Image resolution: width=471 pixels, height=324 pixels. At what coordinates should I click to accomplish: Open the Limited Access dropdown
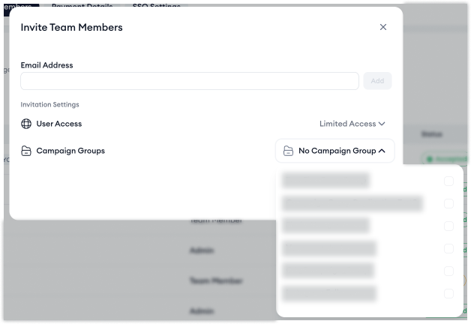352,124
